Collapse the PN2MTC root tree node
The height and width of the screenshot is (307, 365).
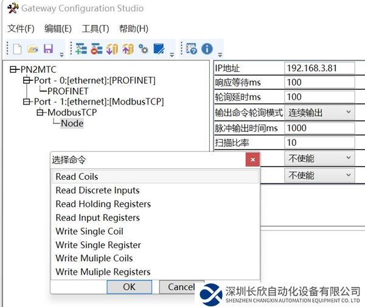(14, 70)
